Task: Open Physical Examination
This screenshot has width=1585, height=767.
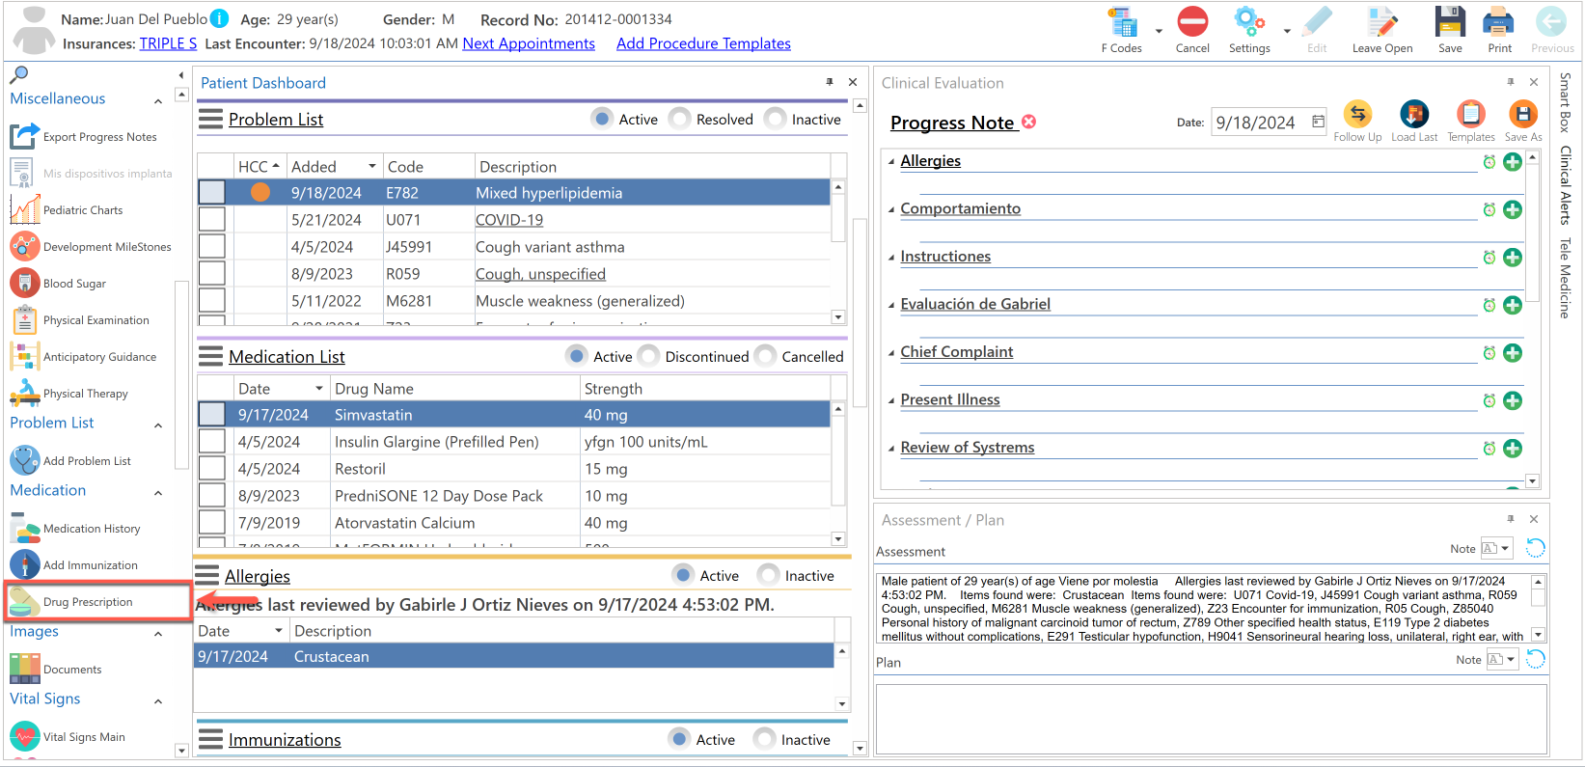Action: point(79,320)
